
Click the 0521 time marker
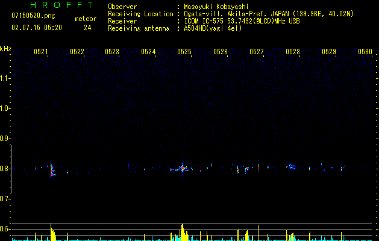click(x=41, y=52)
